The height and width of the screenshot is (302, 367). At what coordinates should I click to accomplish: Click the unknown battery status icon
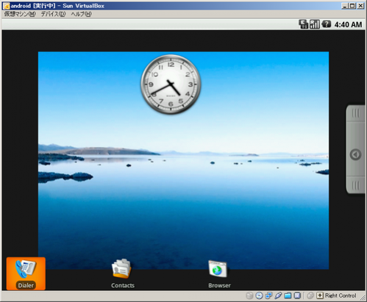326,24
